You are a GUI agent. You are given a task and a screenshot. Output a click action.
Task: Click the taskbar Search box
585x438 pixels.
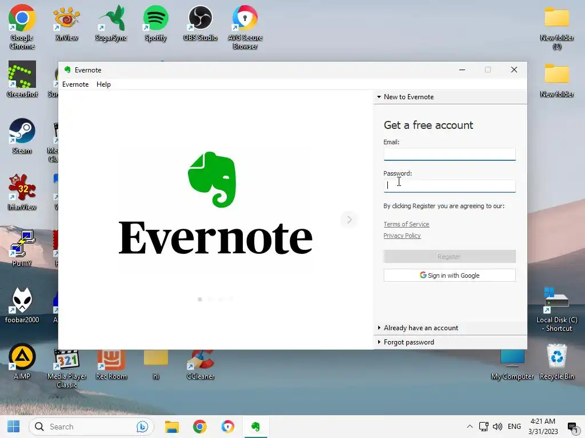91,427
